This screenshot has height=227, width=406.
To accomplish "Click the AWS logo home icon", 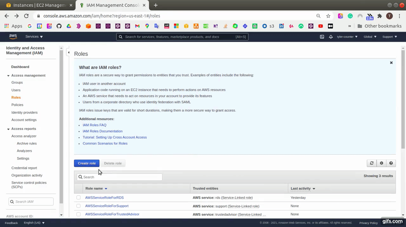I will 13,36.
